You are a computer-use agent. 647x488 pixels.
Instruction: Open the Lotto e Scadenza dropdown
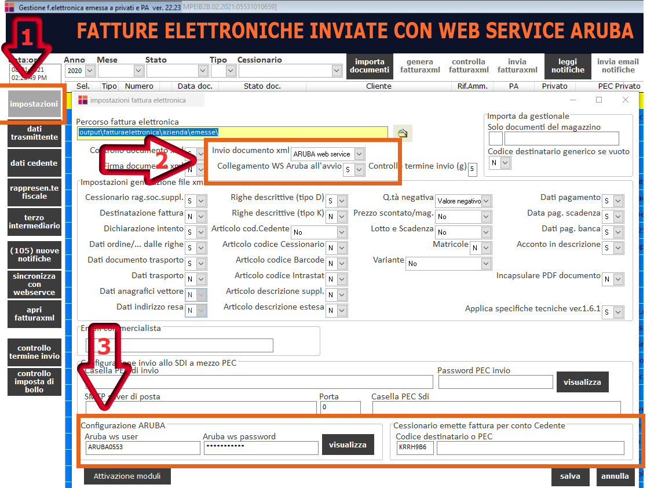pyautogui.click(x=487, y=232)
